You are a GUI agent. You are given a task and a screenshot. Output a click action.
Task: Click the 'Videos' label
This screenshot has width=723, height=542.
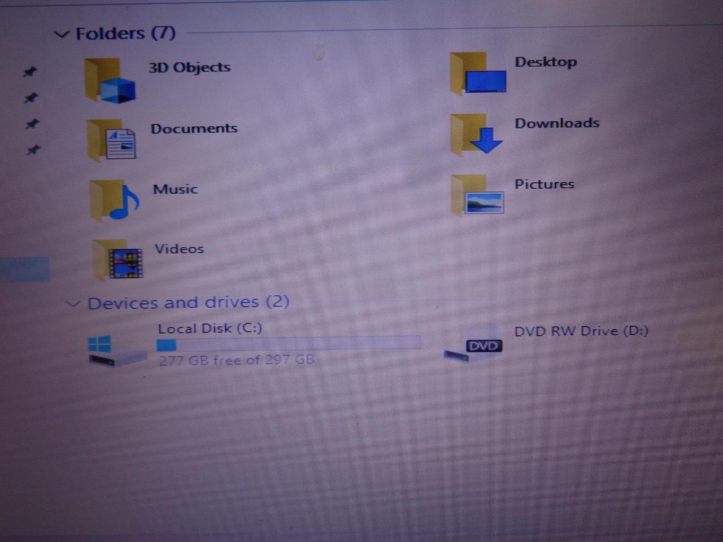click(x=179, y=248)
